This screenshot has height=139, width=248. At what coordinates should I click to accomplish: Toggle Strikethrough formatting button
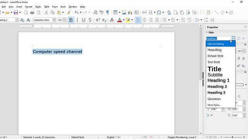(90, 20)
